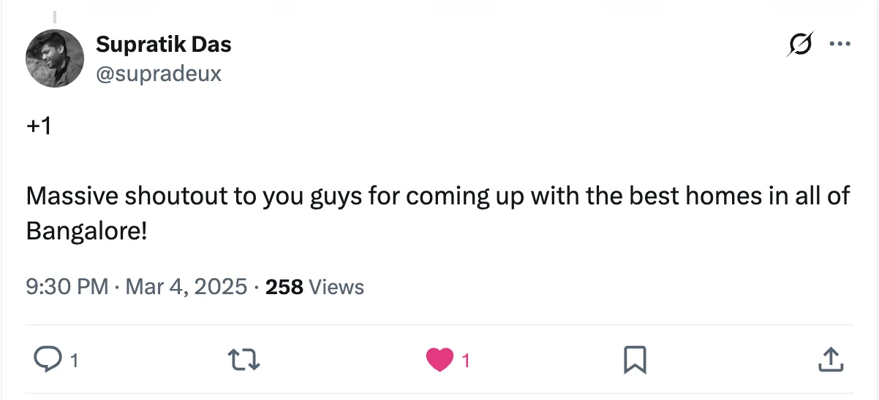Click the Grok explain icon
The height and width of the screenshot is (400, 879).
(799, 45)
